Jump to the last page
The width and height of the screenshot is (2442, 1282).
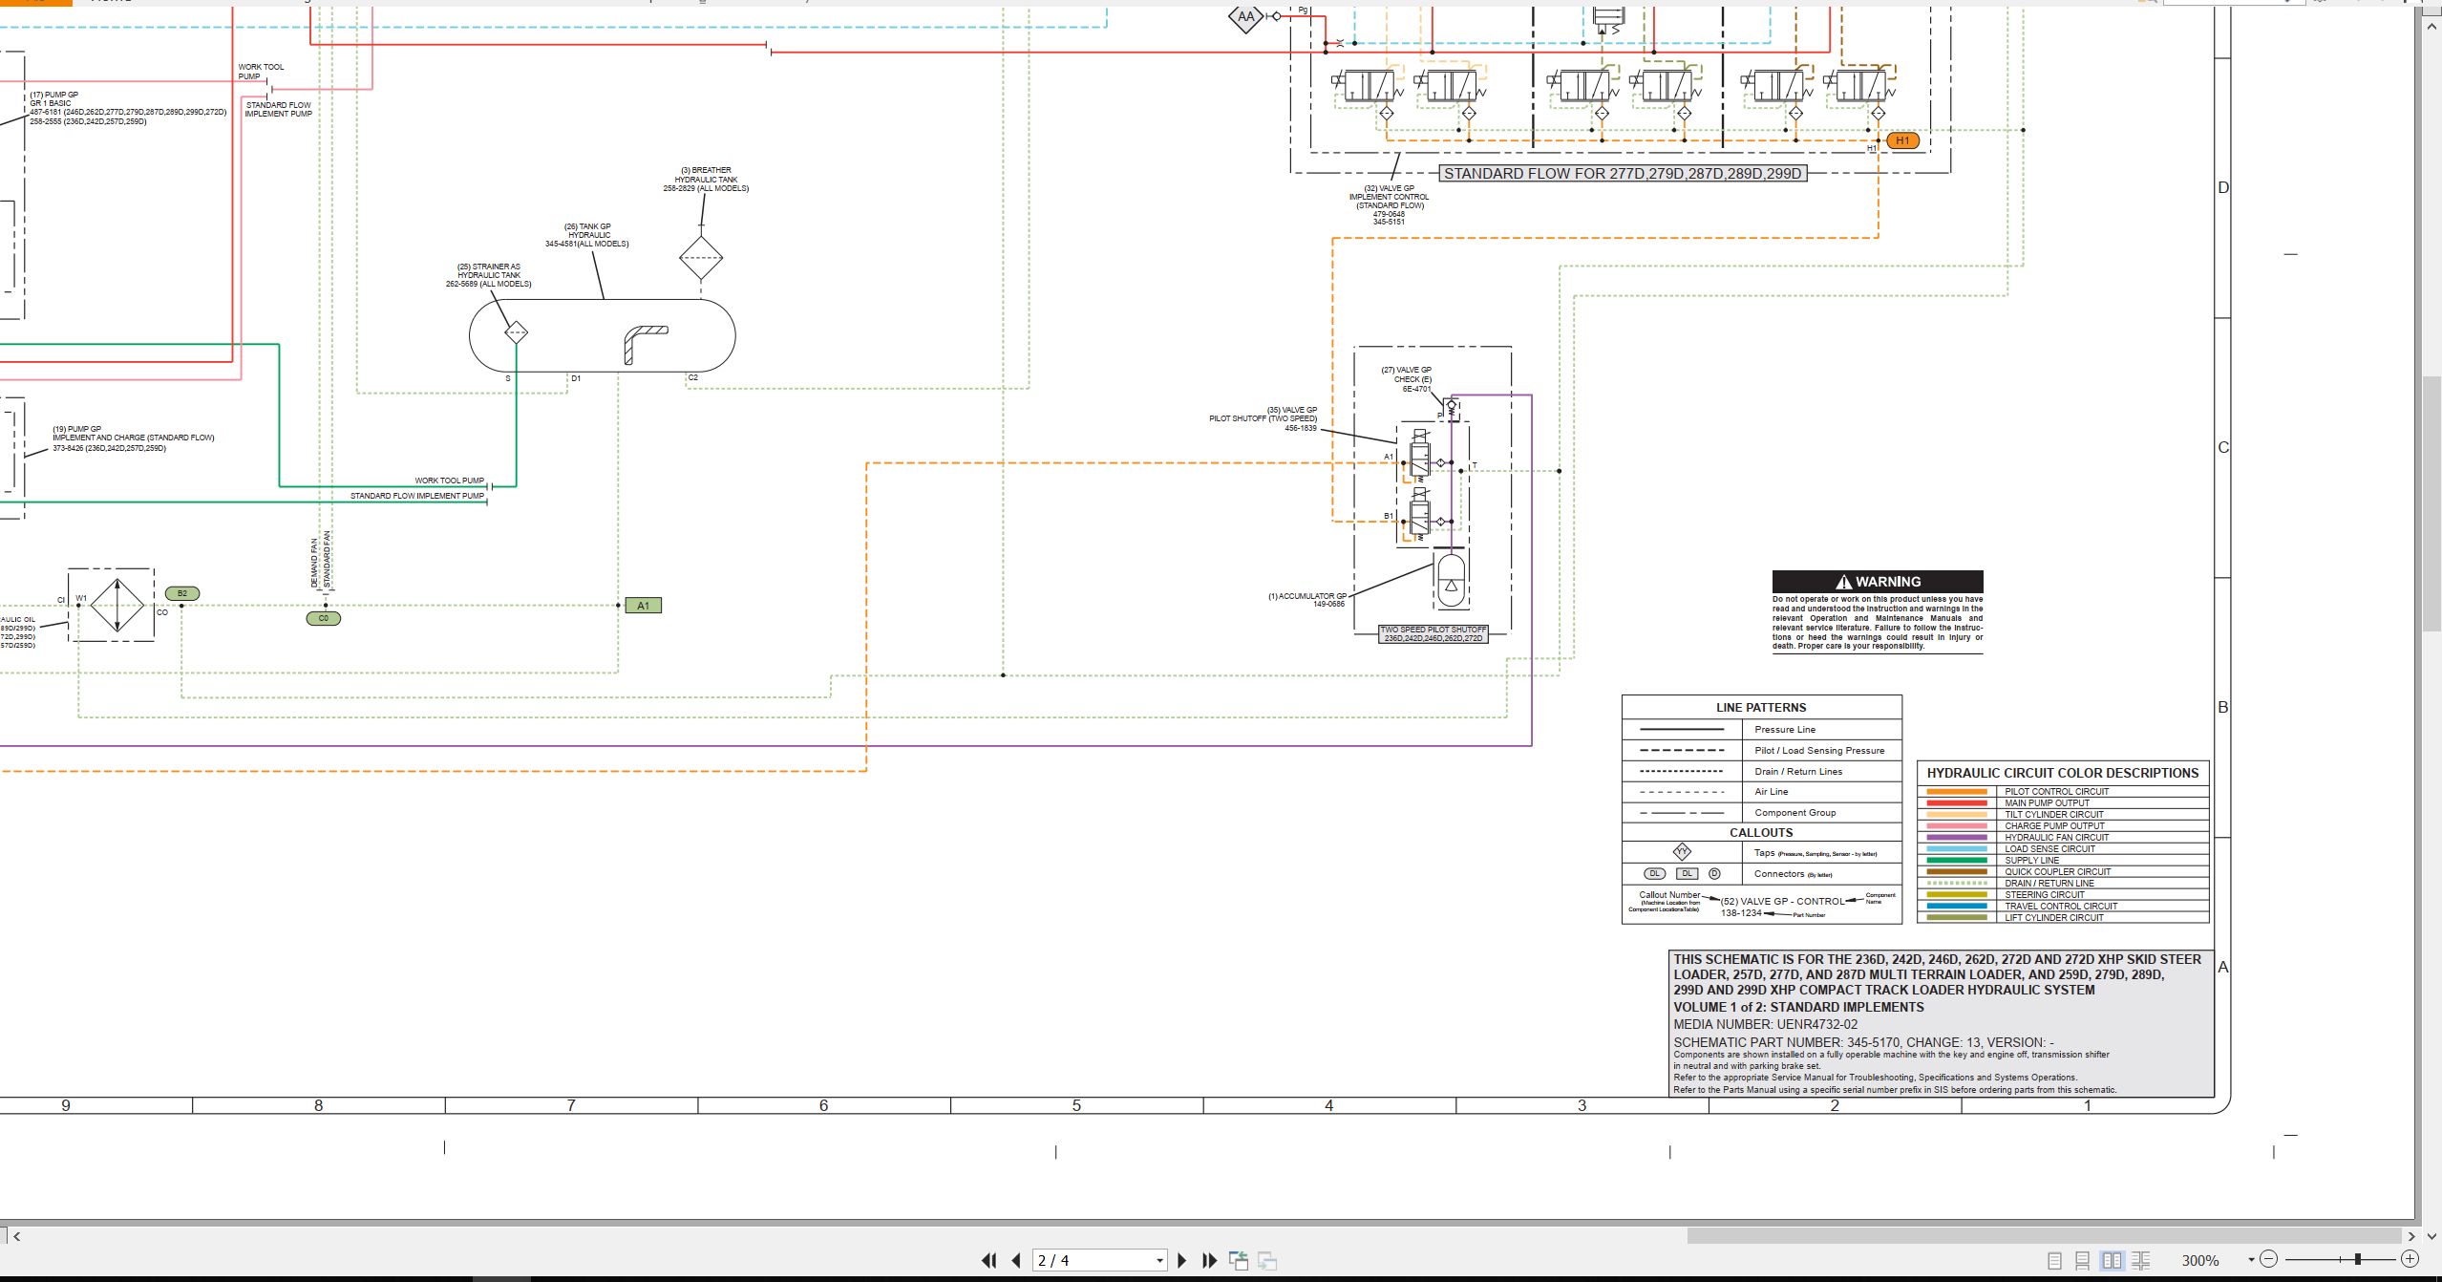[x=1209, y=1260]
